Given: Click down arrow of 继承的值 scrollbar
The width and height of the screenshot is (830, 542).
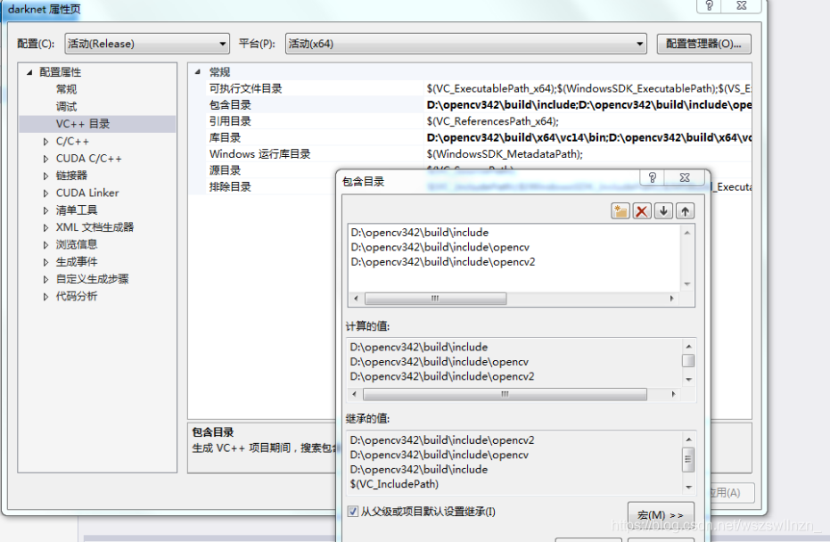Looking at the screenshot, I should coord(688,487).
